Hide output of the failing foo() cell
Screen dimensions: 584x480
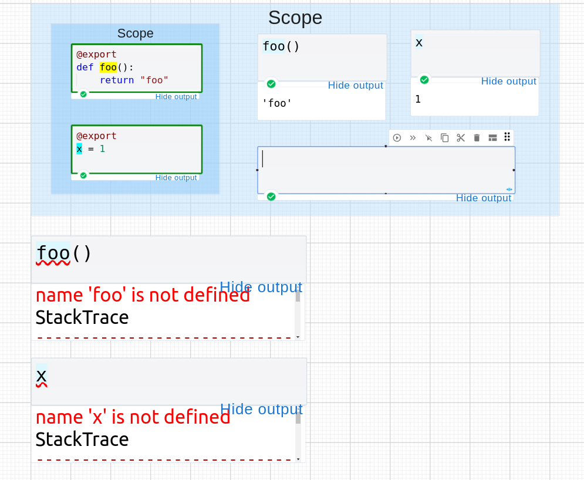261,287
